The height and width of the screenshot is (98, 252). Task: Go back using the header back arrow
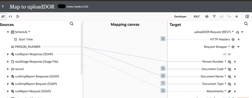[x=3, y=7]
